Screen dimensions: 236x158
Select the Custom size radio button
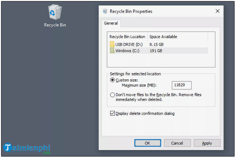tap(112, 80)
